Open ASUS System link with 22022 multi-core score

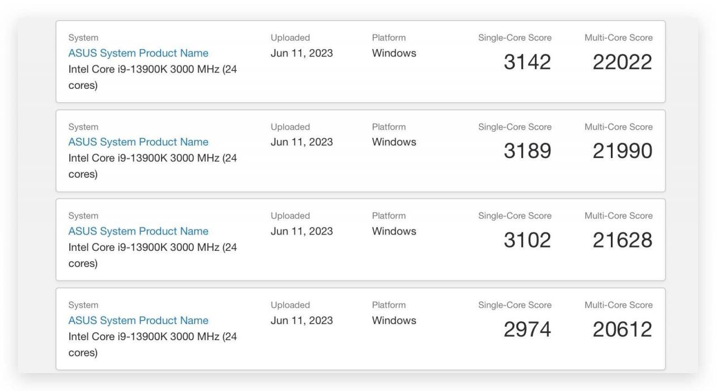[x=138, y=53]
